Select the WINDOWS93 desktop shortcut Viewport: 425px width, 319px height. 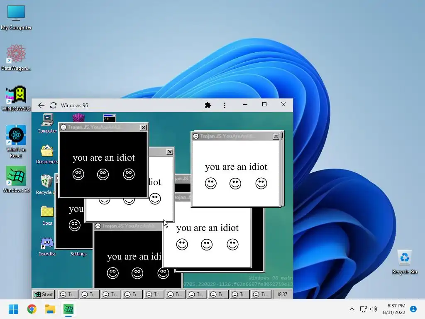click(x=16, y=98)
